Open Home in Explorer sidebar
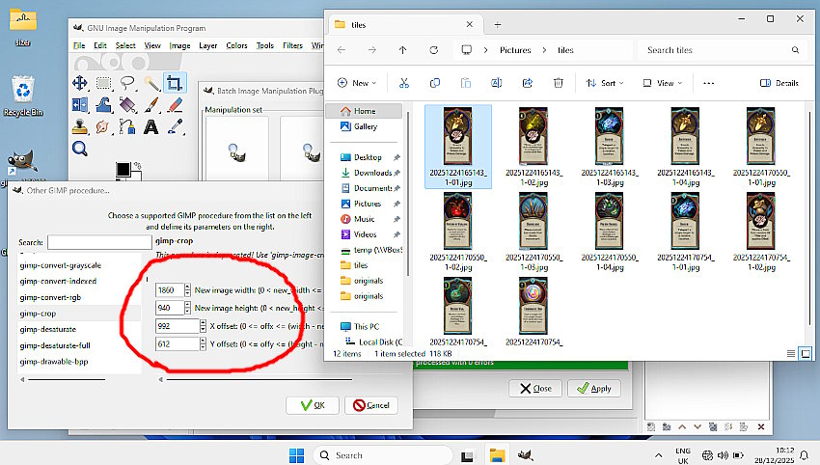This screenshot has width=820, height=465. tap(364, 111)
